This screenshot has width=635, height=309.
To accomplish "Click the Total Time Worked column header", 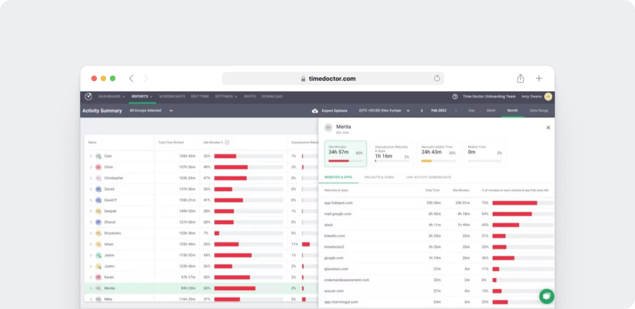I will 171,143.
